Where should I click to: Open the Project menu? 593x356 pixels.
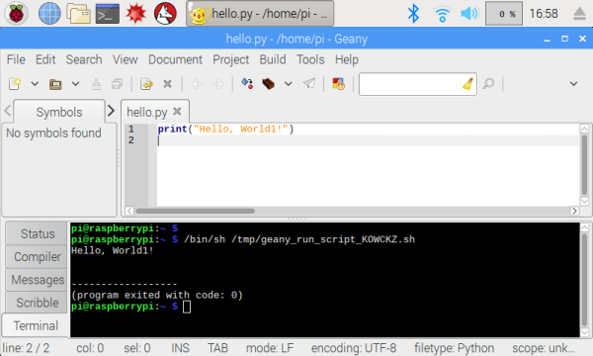click(230, 59)
